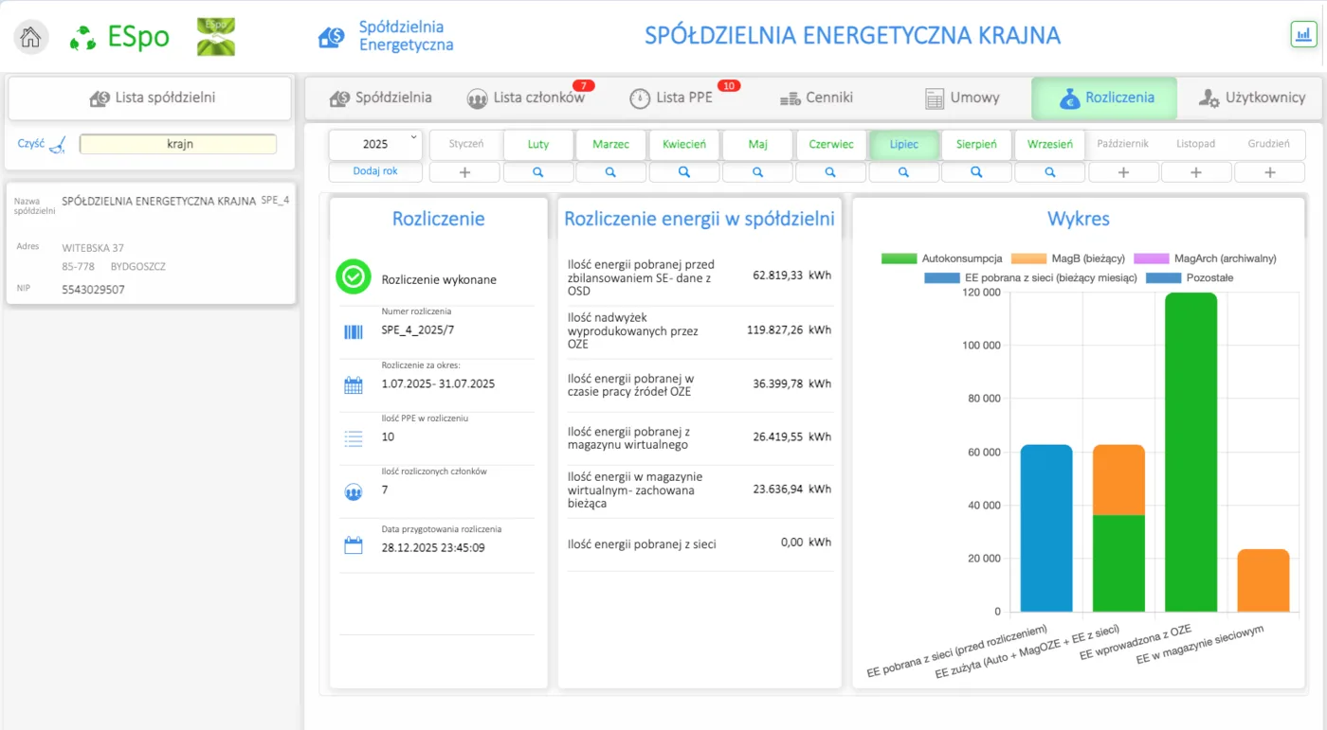The image size is (1327, 730).
Task: Toggle Autokonsumpcja legend swatch
Action: pyautogui.click(x=899, y=258)
